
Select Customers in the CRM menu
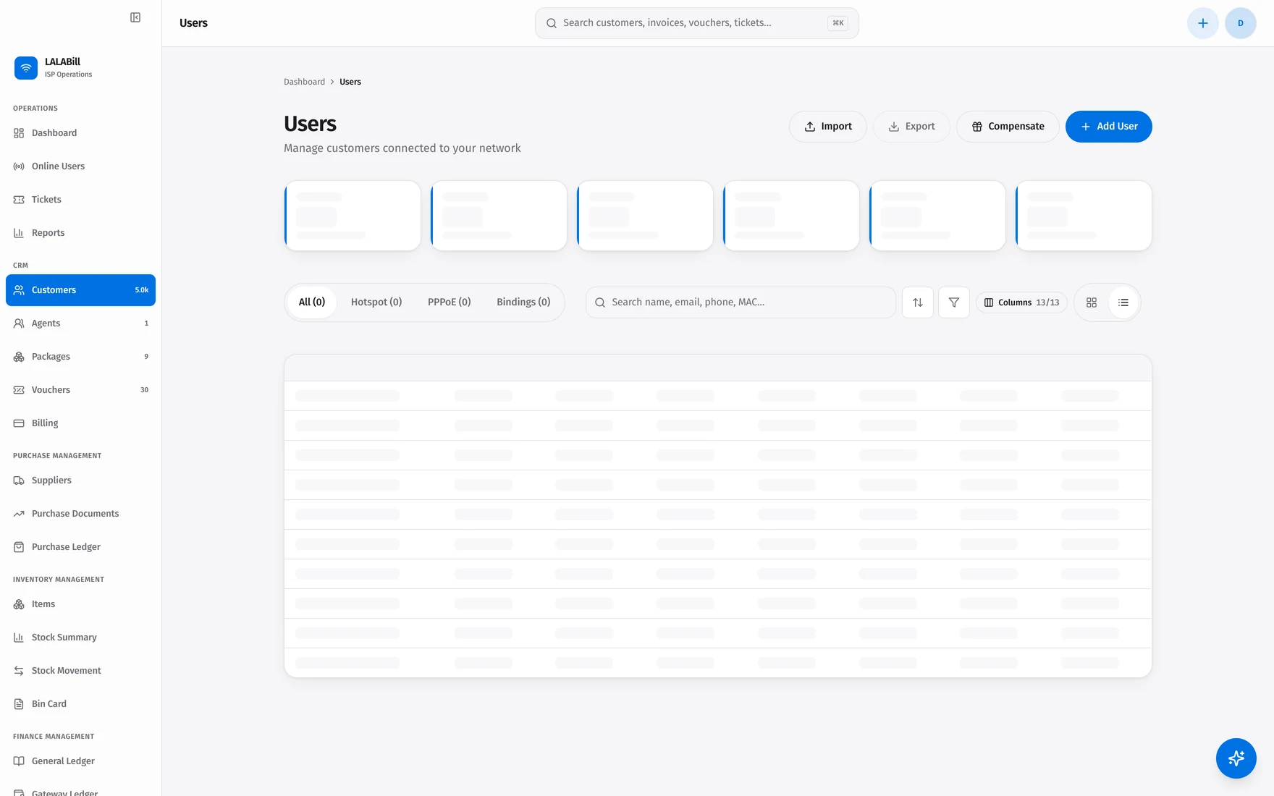80,290
